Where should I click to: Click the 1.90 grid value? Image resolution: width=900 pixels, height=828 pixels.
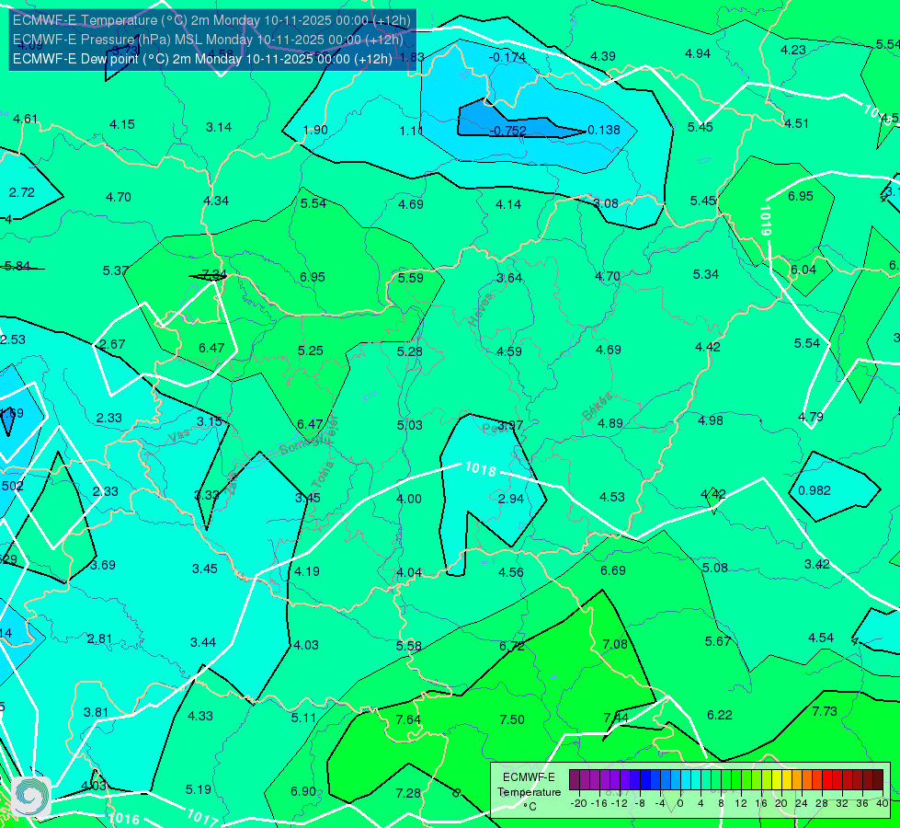315,130
